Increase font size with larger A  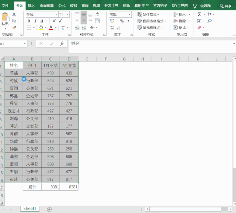coord(54,21)
